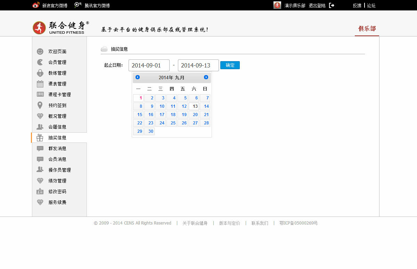Open 会员管理 in the sidebar menu
Viewport: 417px width, 269px height.
pyautogui.click(x=57, y=62)
